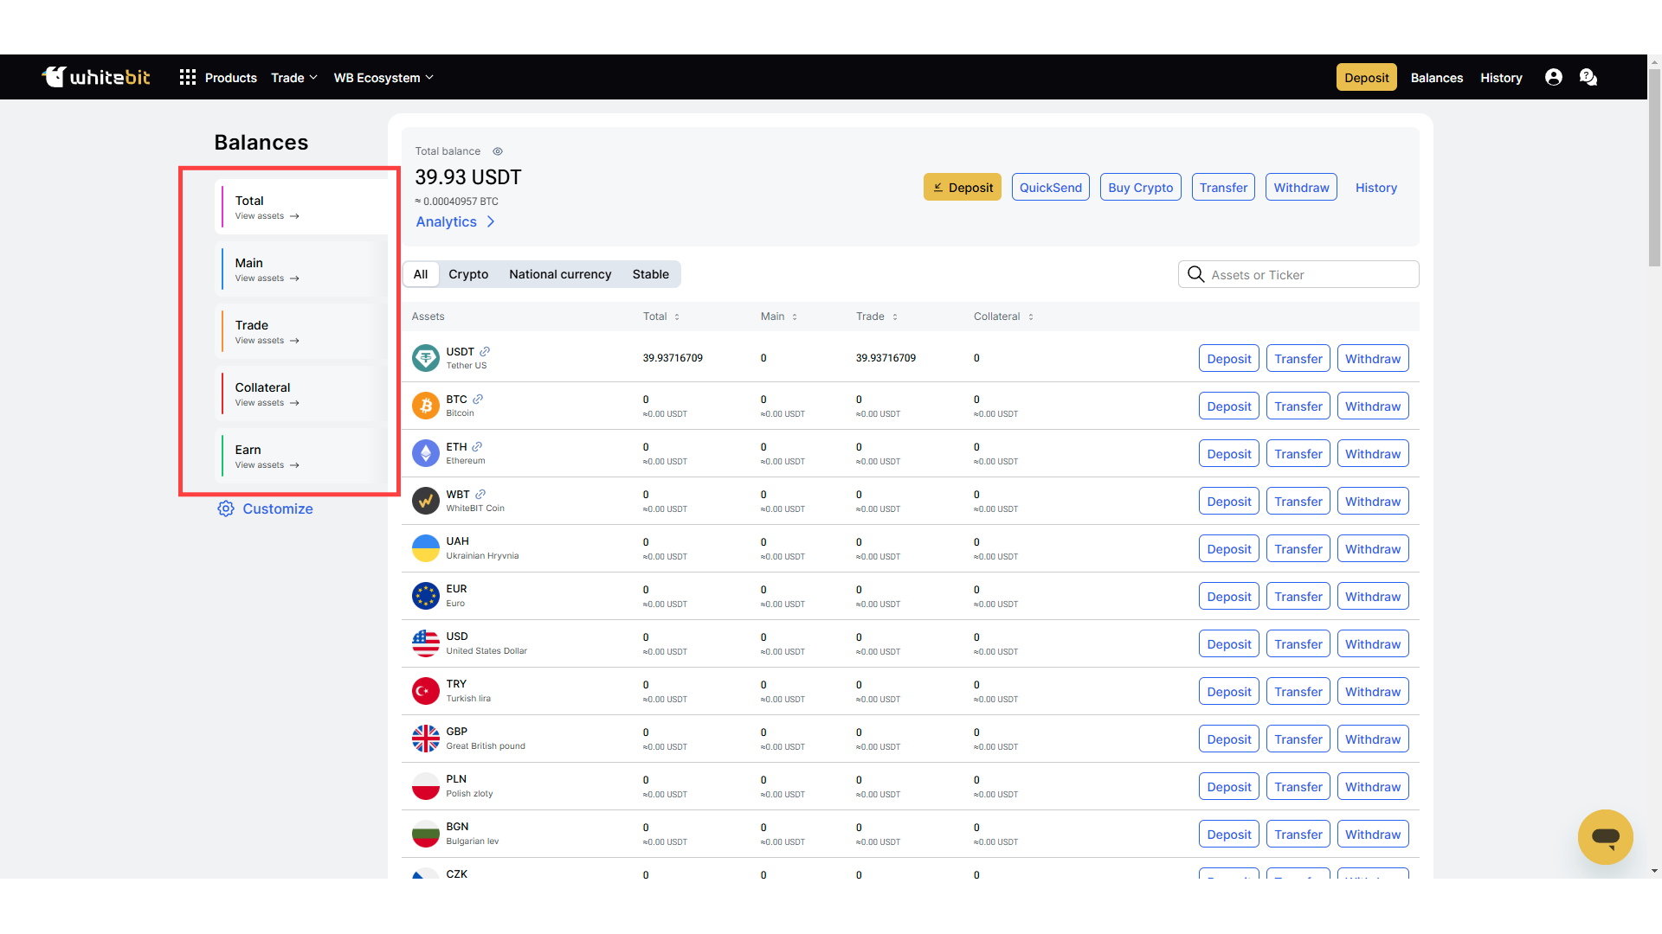Expand the WB Ecosystem dropdown
The width and height of the screenshot is (1662, 934).
(383, 78)
